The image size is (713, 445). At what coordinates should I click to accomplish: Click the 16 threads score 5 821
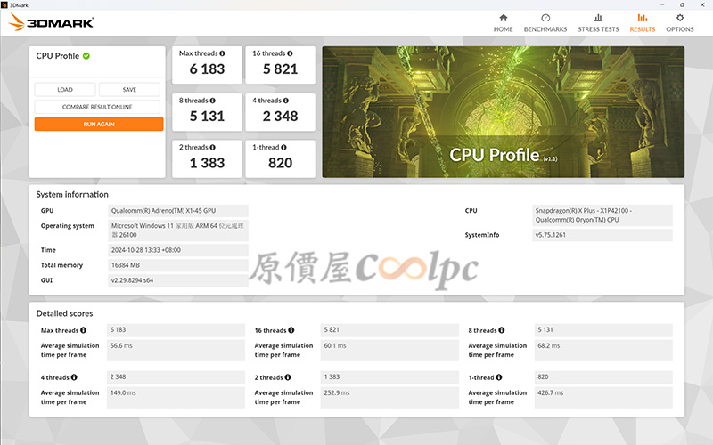[280, 69]
